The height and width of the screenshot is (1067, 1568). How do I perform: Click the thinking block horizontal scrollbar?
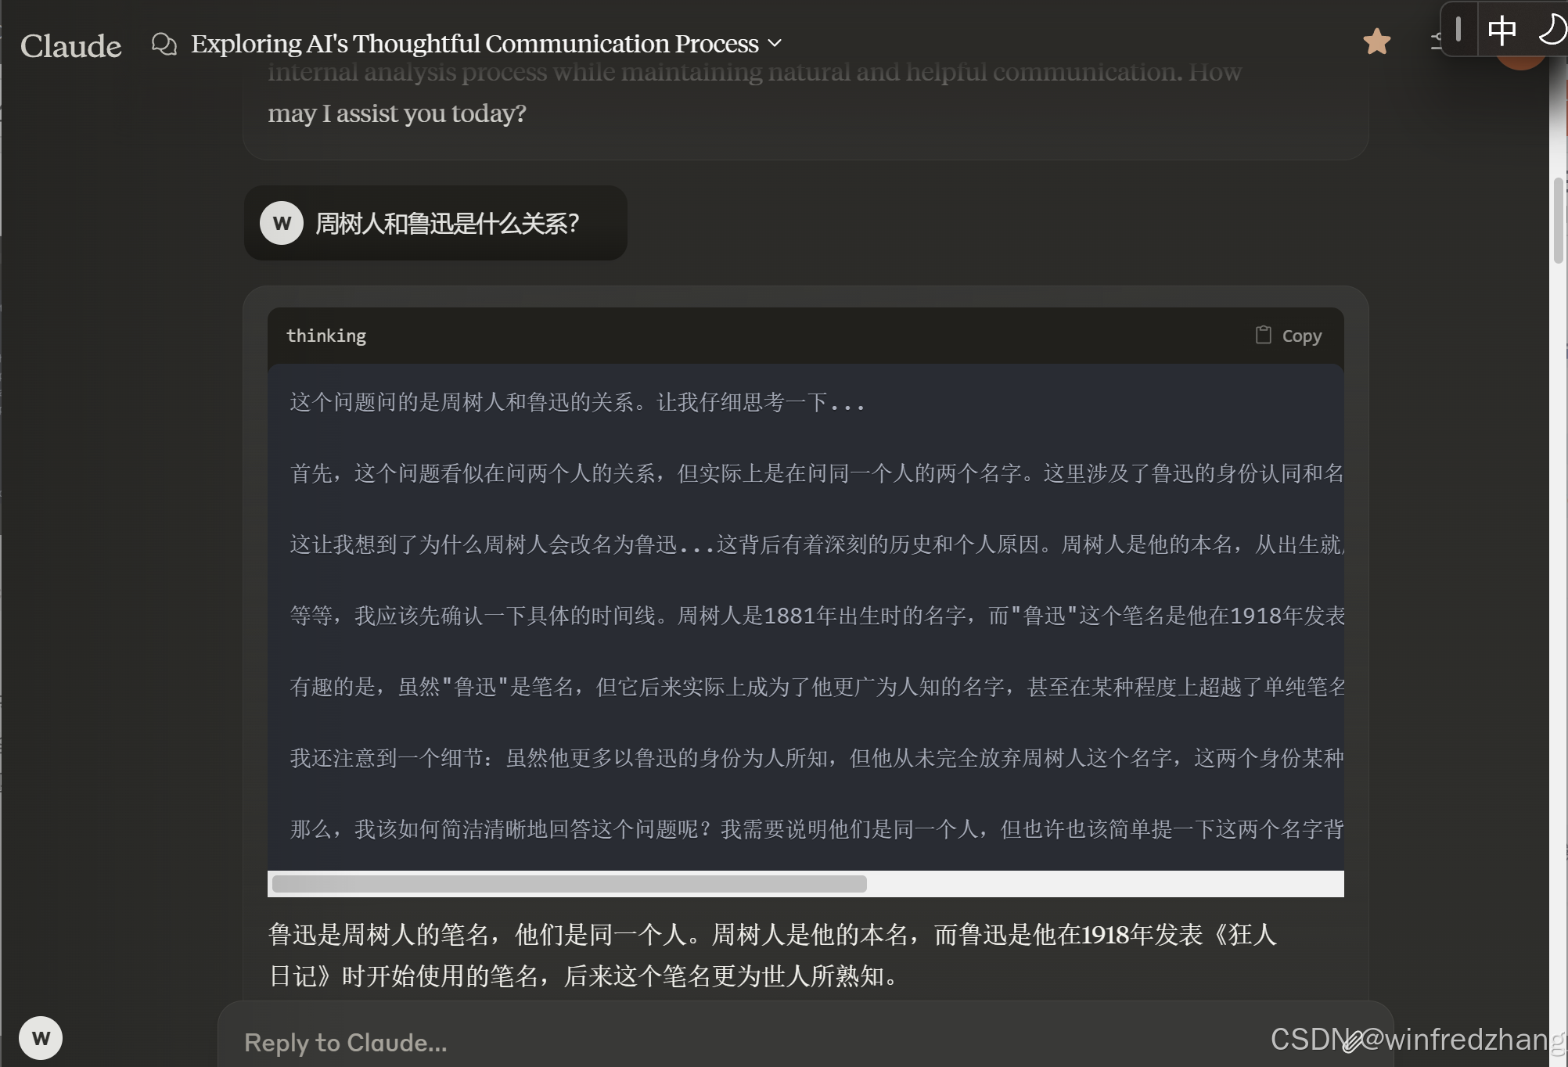click(x=570, y=884)
